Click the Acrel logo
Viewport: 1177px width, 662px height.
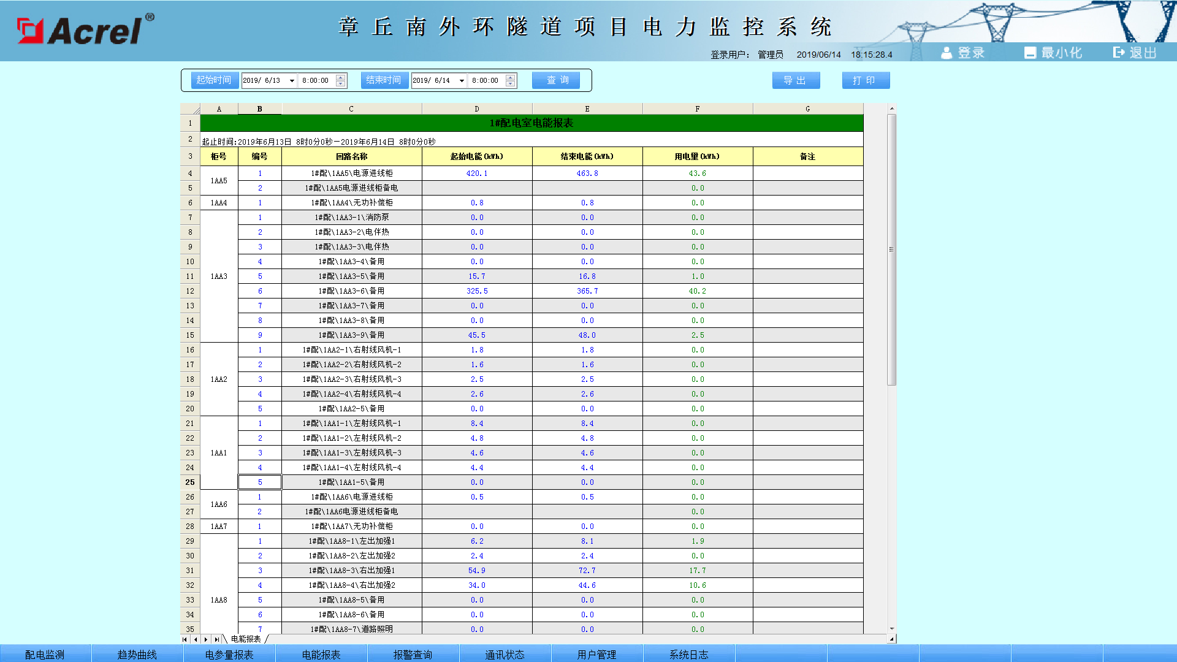pyautogui.click(x=86, y=29)
